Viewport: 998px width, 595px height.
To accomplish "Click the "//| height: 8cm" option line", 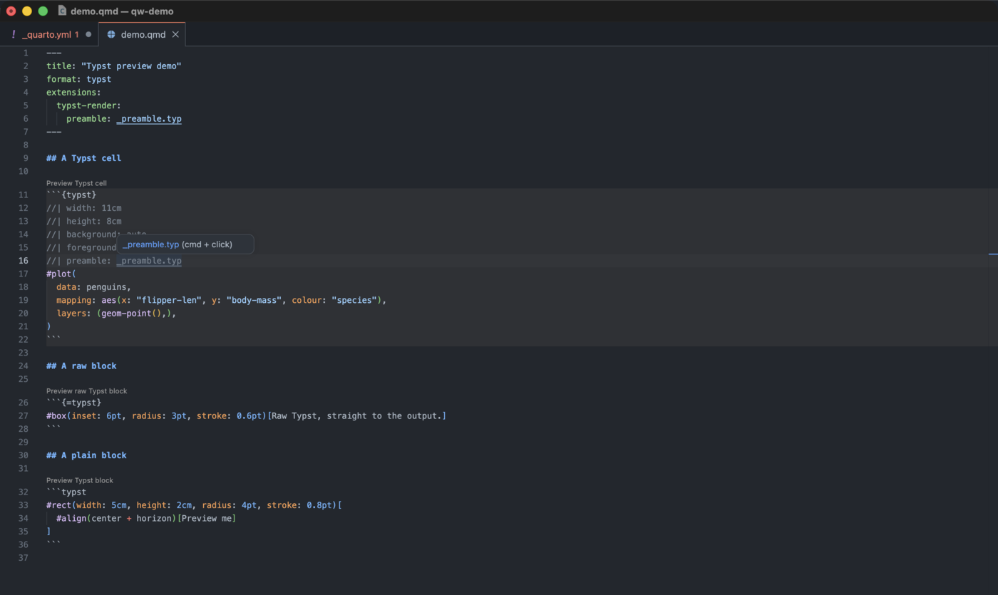I will point(84,221).
